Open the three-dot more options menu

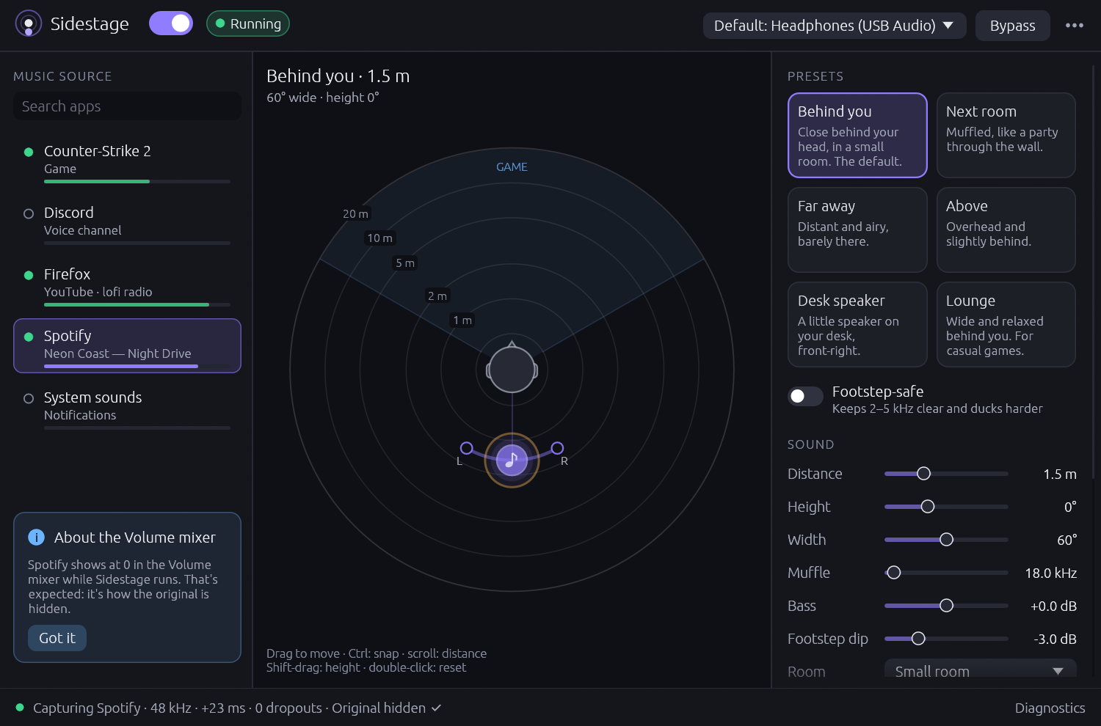pyautogui.click(x=1074, y=25)
